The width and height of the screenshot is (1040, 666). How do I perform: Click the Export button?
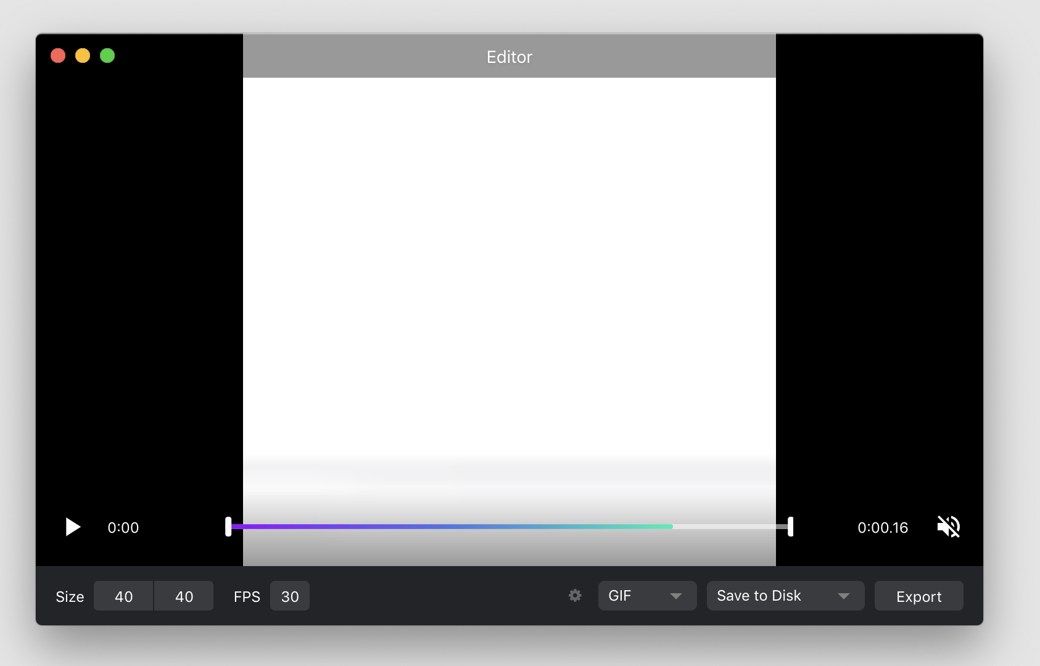(918, 596)
